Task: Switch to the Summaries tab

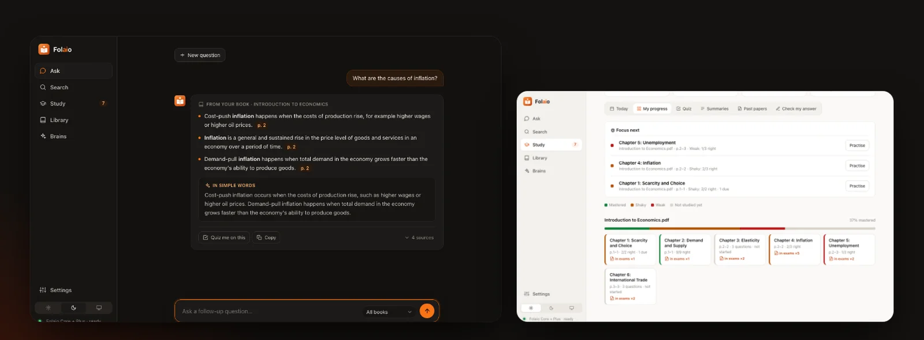Action: click(714, 109)
